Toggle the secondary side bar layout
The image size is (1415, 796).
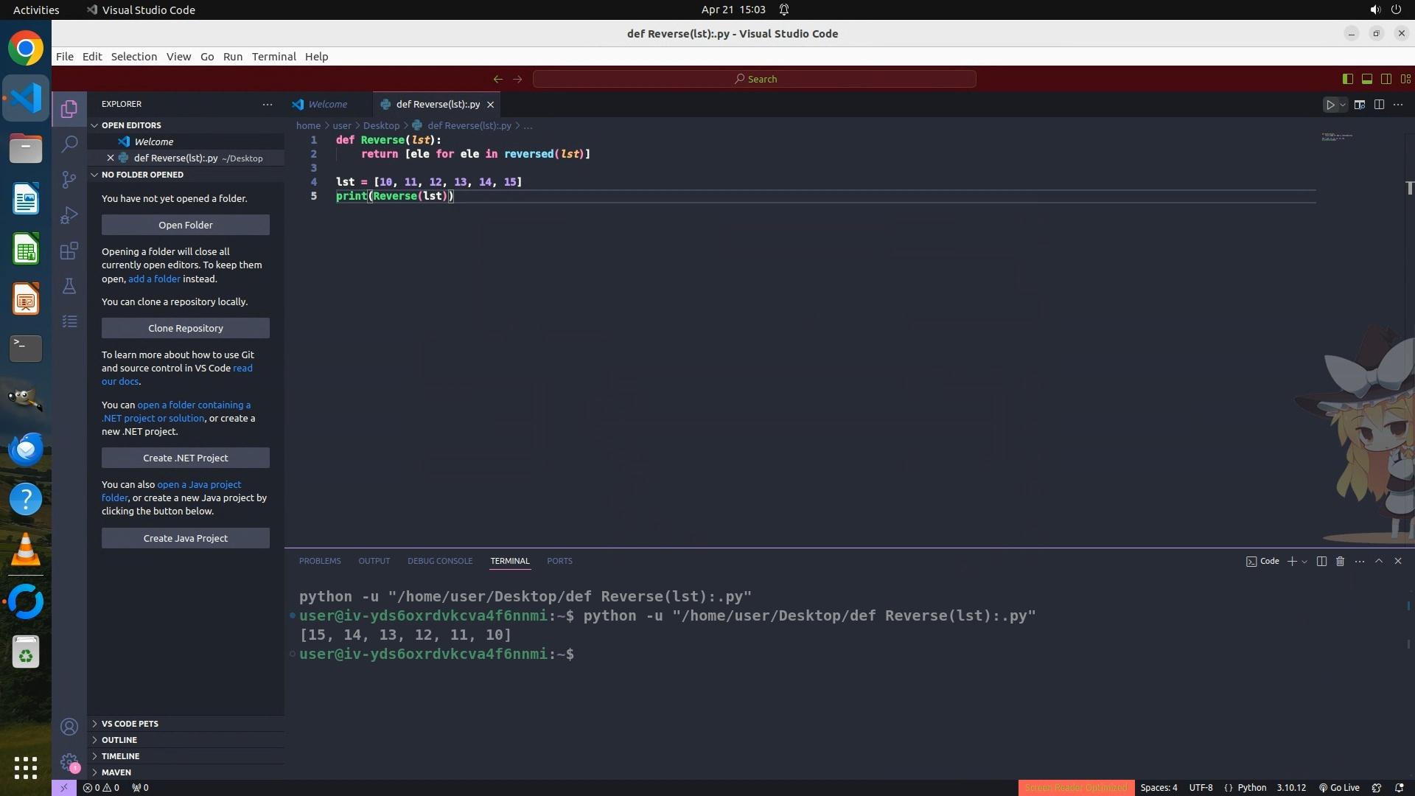[x=1386, y=79]
